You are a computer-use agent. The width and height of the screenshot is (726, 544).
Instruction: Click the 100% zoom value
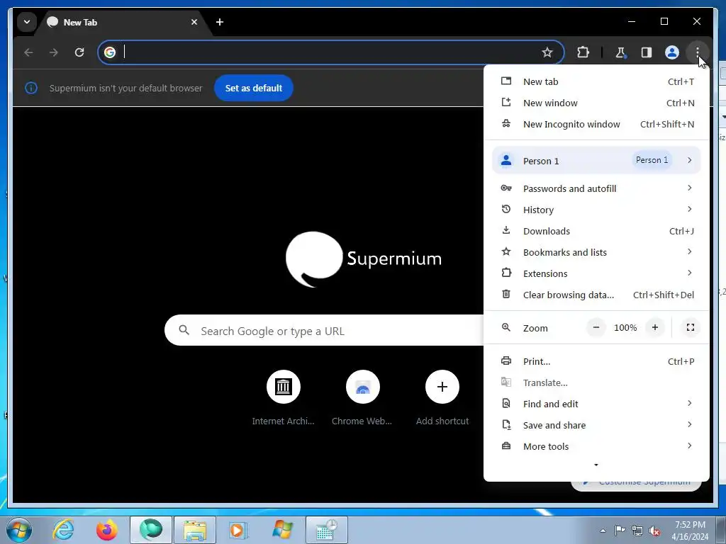[625, 327]
